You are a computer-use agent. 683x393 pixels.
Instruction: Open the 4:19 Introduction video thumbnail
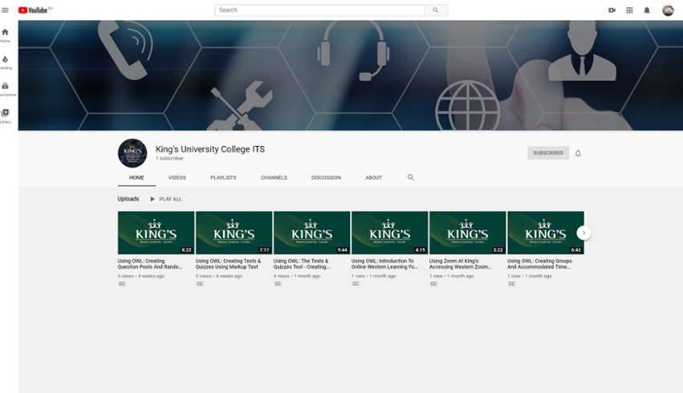[x=390, y=233]
